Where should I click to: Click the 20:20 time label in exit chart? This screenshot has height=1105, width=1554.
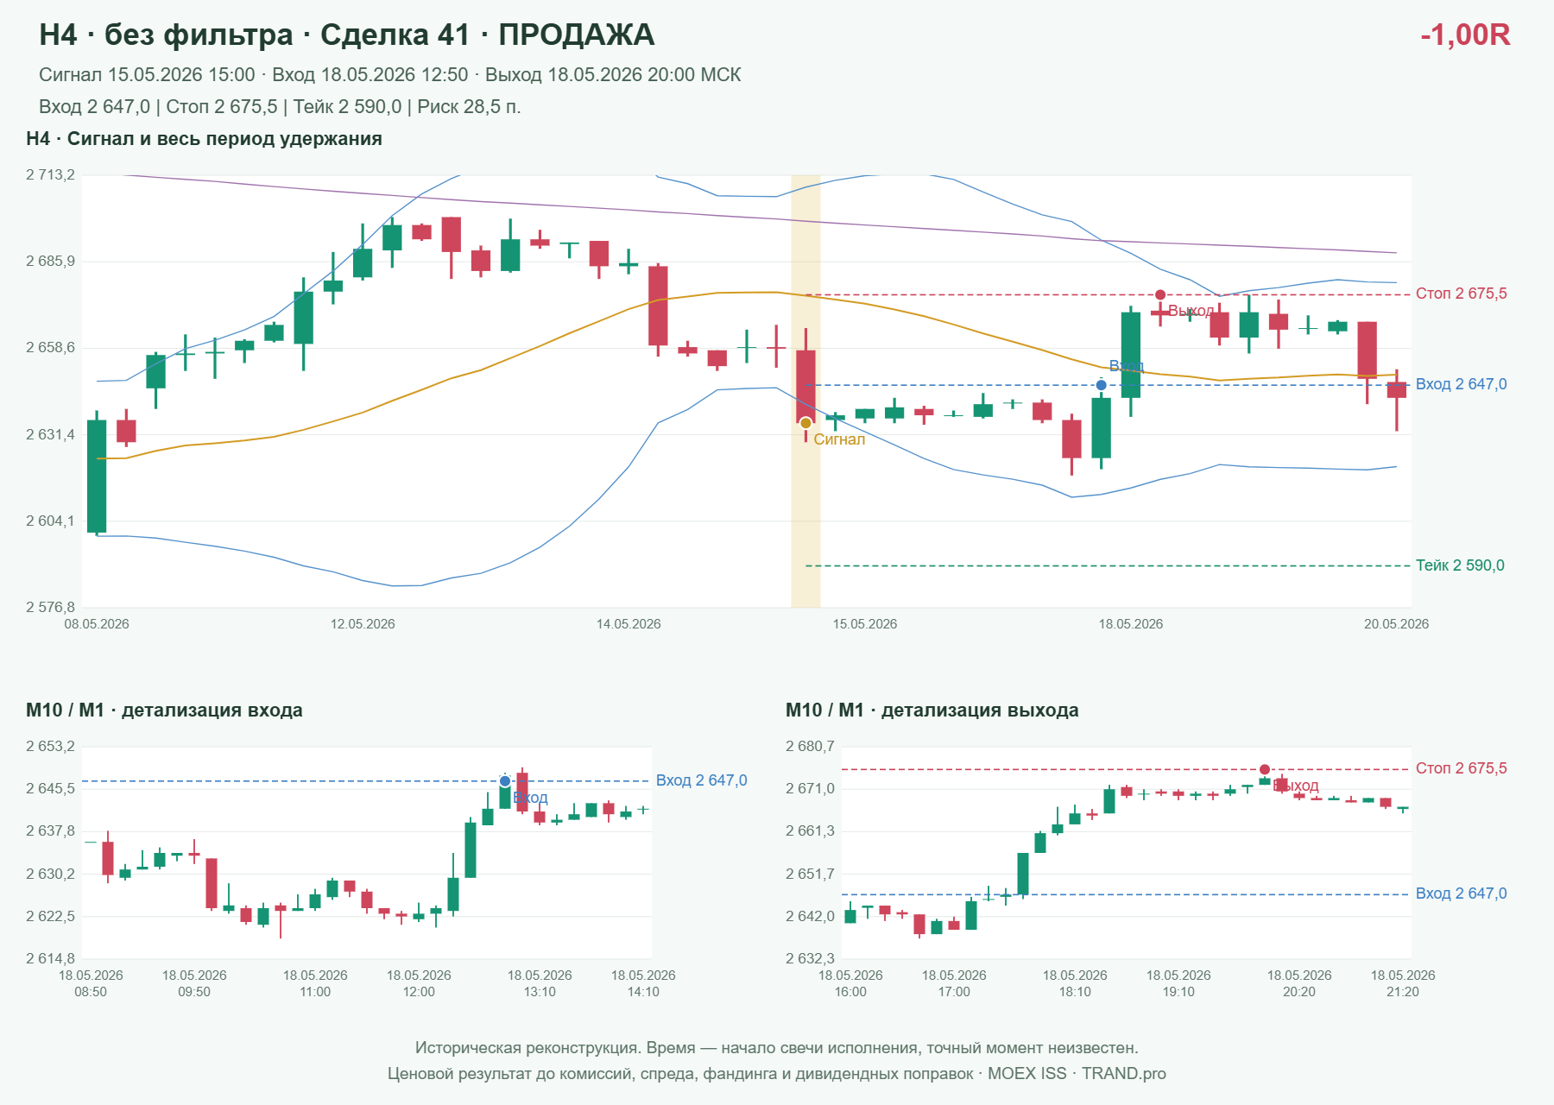[x=1299, y=992]
